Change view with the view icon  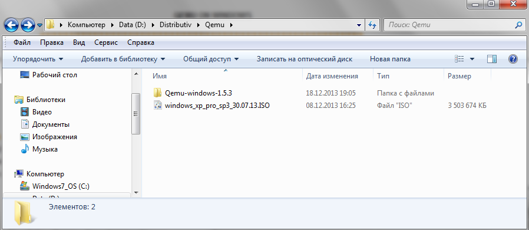(x=459, y=59)
